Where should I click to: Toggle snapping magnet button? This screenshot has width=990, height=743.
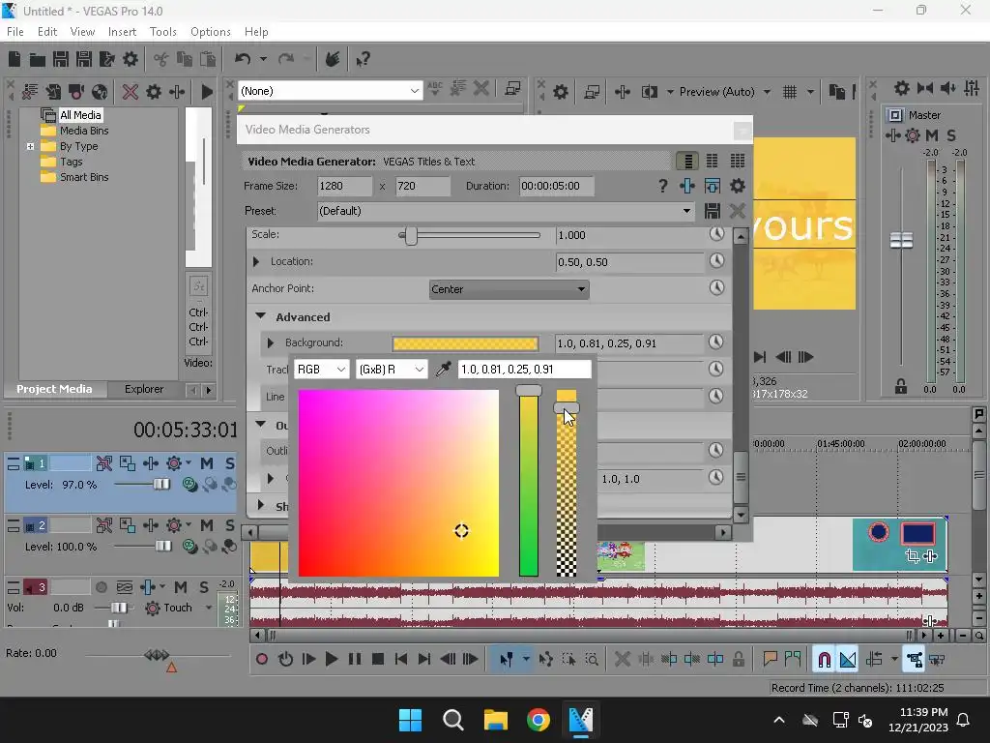pyautogui.click(x=824, y=660)
